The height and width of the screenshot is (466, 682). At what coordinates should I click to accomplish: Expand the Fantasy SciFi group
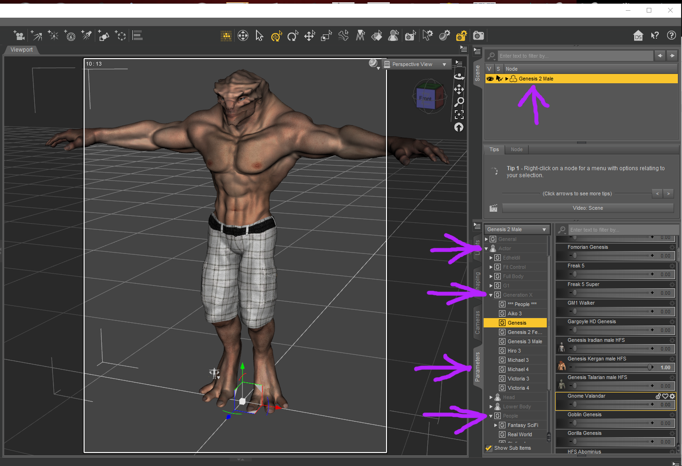click(496, 425)
